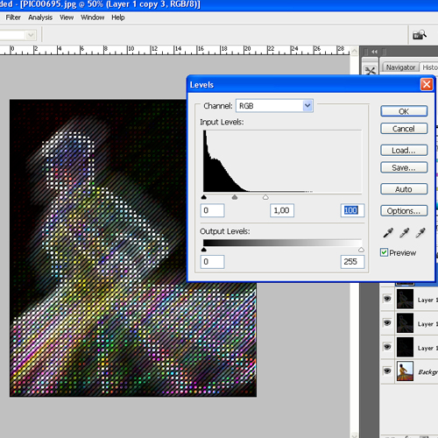Click the input white point slider

pos(265,197)
